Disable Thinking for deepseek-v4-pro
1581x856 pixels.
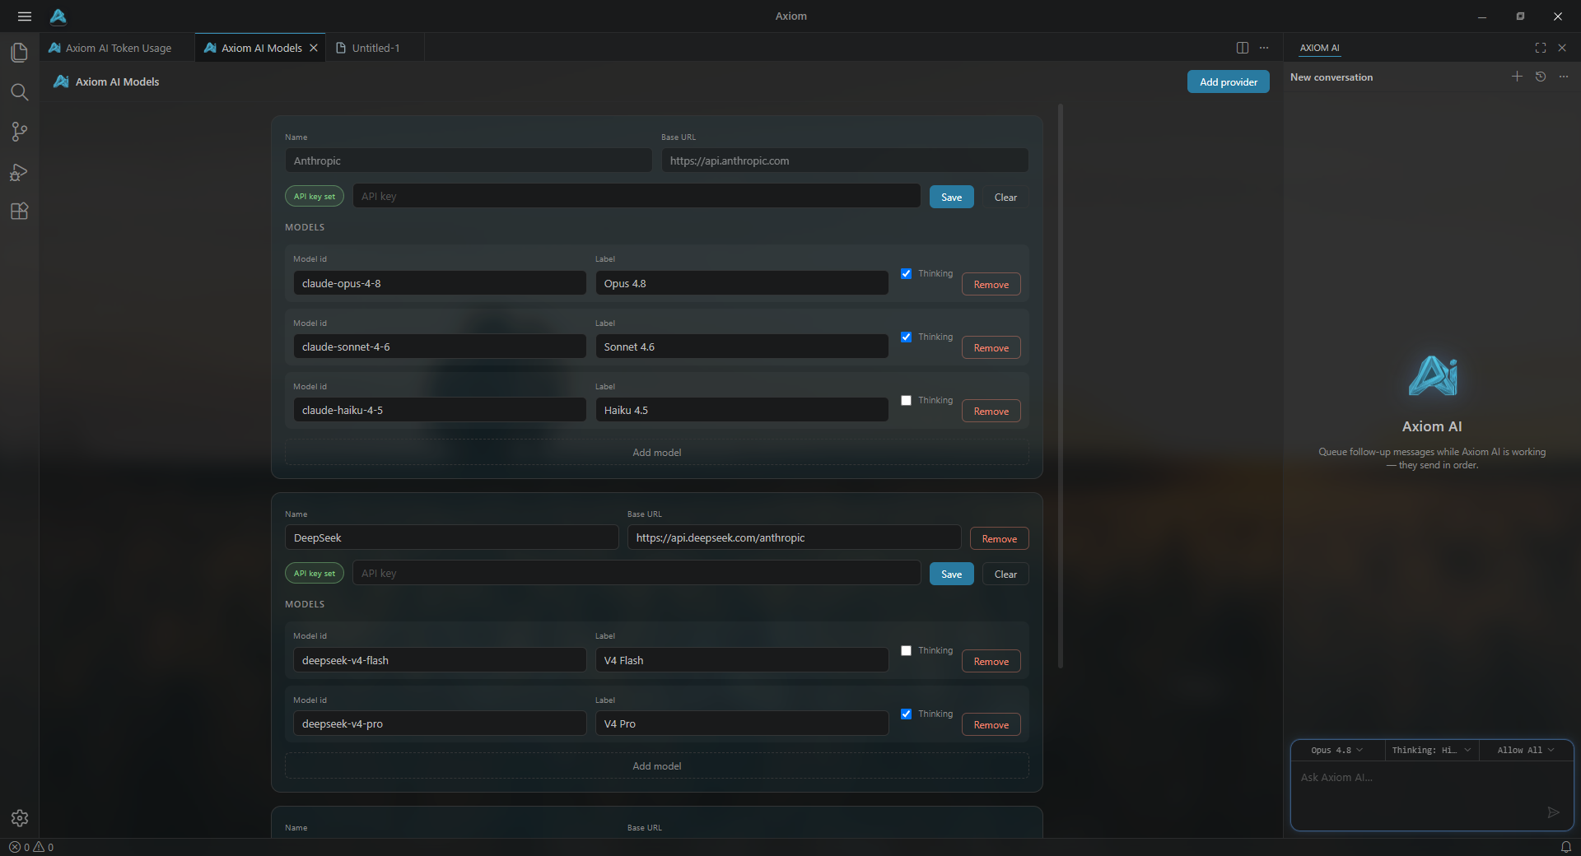906,714
